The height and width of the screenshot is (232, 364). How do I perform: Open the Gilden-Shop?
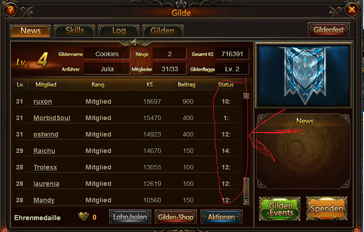point(176,217)
